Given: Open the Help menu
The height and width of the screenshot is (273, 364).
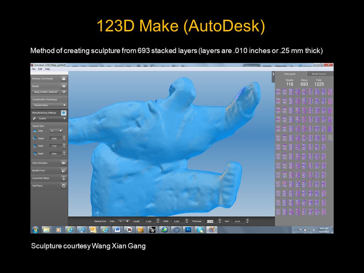Looking at the screenshot, I should [47, 69].
